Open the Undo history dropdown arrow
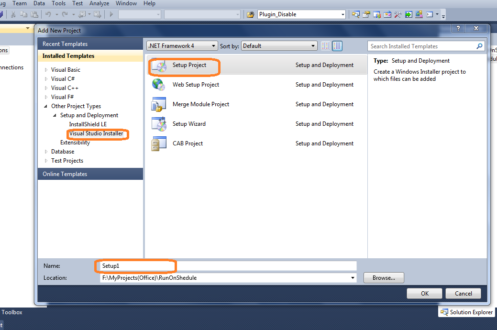The image size is (497, 330). click(57, 14)
